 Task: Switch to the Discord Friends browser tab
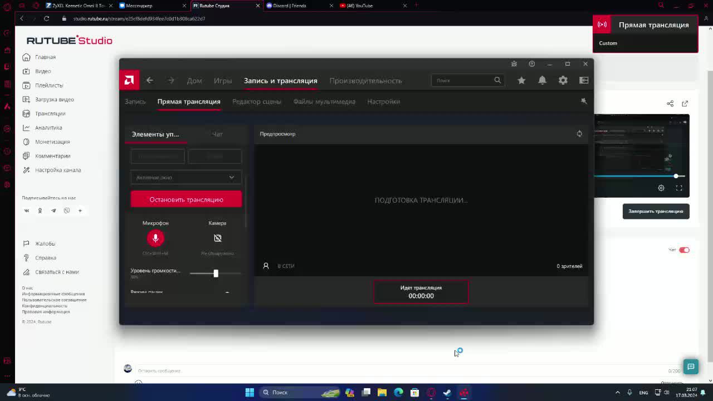coord(300,6)
